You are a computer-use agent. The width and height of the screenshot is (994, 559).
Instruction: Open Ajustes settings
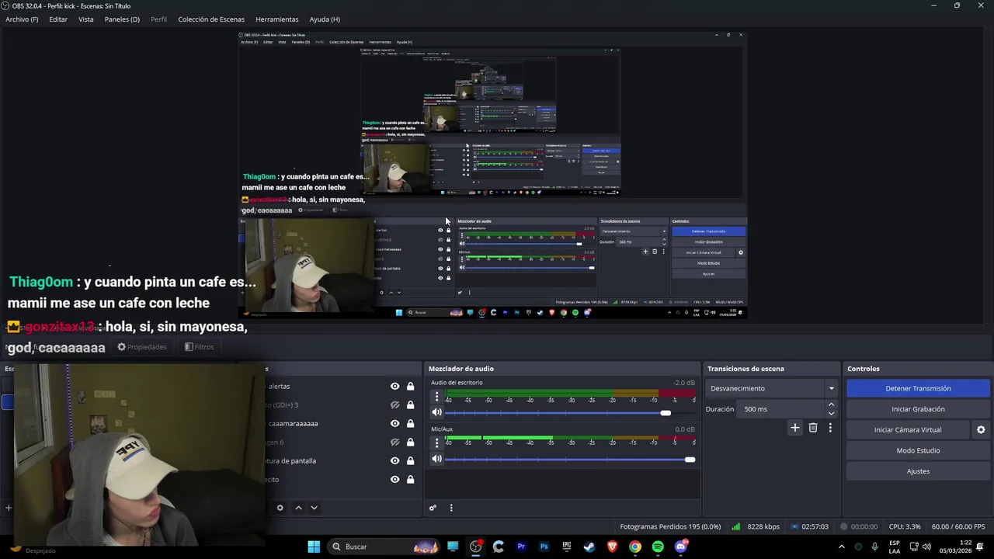[x=918, y=471]
